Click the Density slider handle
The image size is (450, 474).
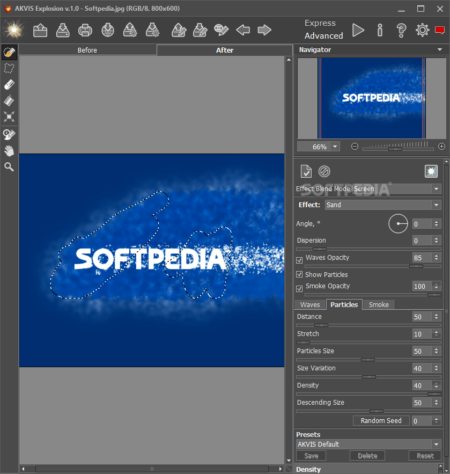pyautogui.click(x=434, y=394)
